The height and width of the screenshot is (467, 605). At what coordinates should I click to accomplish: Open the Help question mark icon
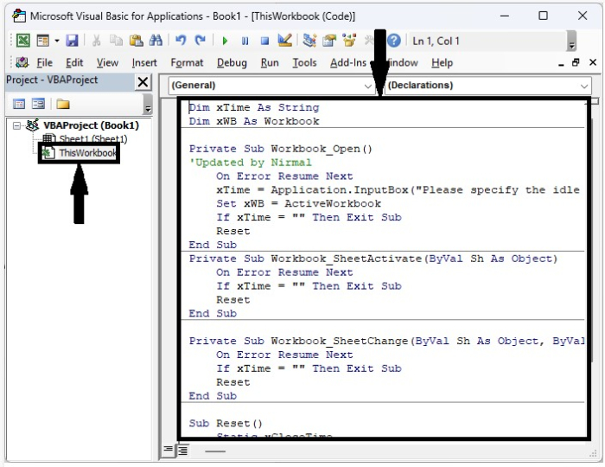[394, 41]
